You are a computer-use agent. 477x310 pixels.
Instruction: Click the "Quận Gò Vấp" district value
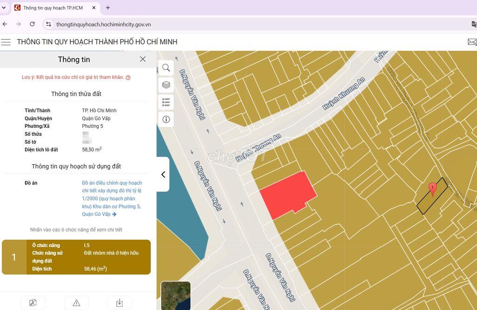pos(96,118)
